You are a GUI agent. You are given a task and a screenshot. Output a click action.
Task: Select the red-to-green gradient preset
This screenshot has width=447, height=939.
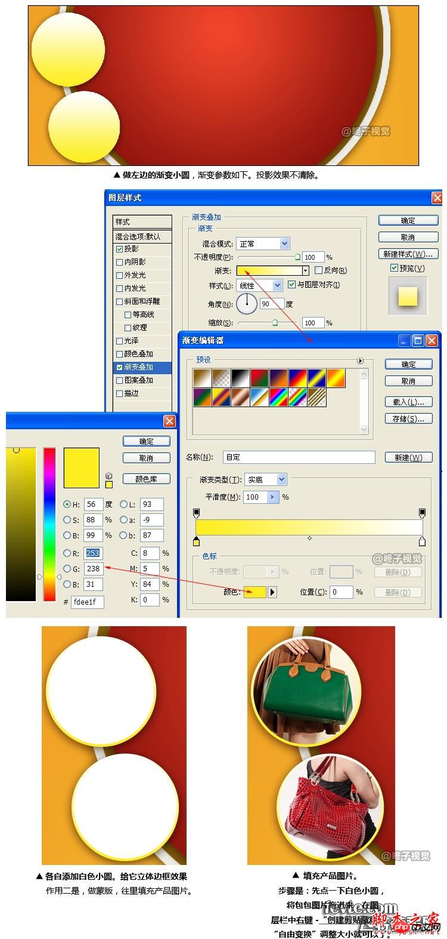tap(260, 378)
